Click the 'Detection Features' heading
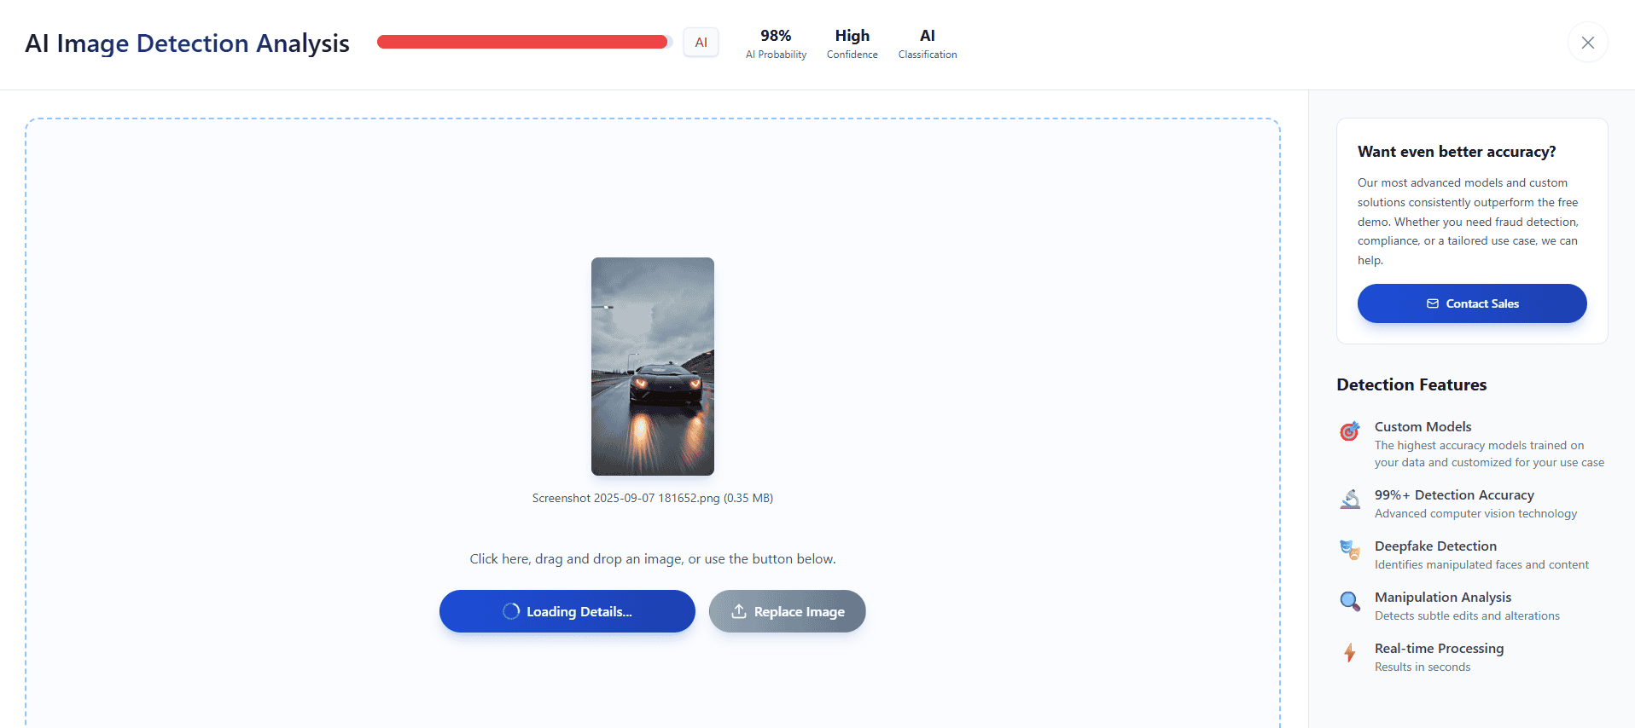This screenshot has height=728, width=1635. [x=1411, y=384]
